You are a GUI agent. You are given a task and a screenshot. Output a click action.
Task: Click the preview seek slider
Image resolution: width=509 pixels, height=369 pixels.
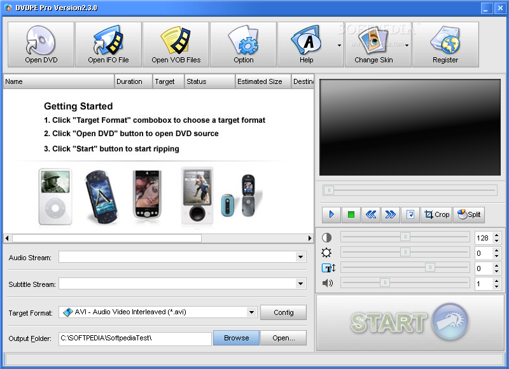[410, 190]
